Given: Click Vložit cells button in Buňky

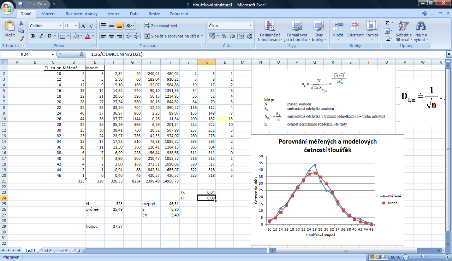Looking at the screenshot, I should [x=338, y=31].
